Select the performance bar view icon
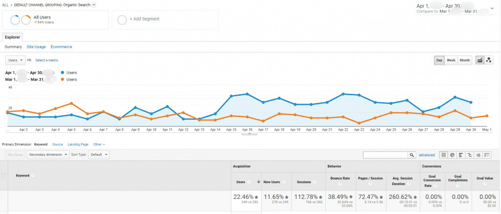The image size is (501, 214). tap(461, 155)
